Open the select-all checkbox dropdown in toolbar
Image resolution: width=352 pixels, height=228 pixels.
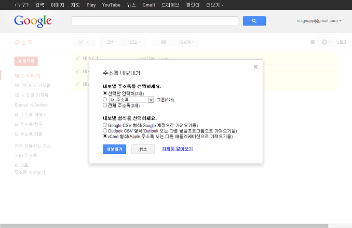point(83,42)
